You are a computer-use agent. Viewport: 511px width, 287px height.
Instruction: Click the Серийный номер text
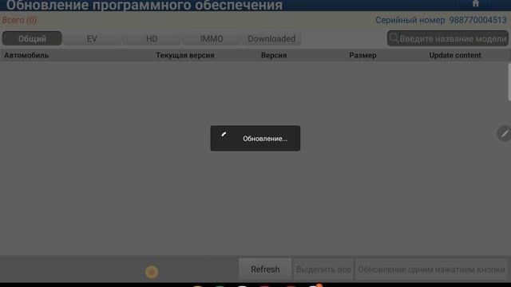(441, 20)
